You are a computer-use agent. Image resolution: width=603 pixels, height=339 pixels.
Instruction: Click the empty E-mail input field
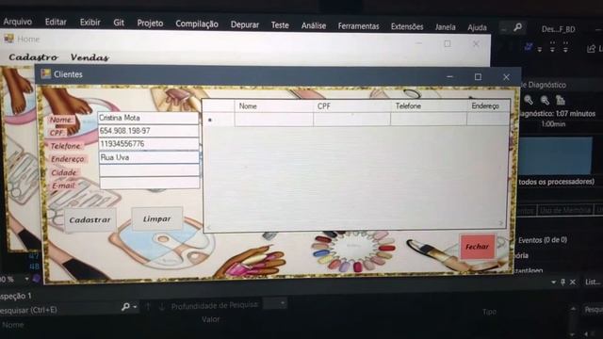tap(150, 183)
